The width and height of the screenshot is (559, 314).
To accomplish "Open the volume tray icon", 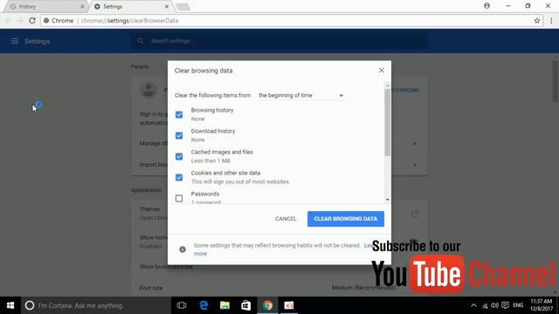I will 495,305.
